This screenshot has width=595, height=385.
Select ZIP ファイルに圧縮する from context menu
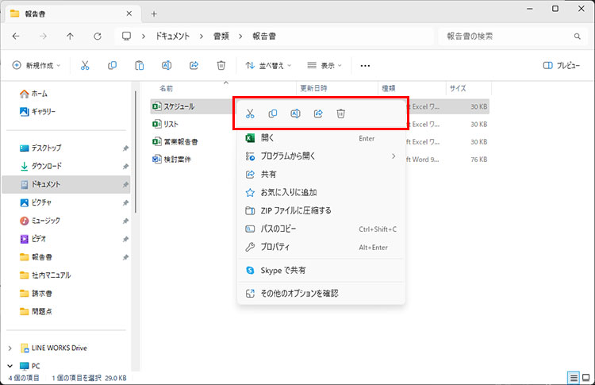point(296,210)
